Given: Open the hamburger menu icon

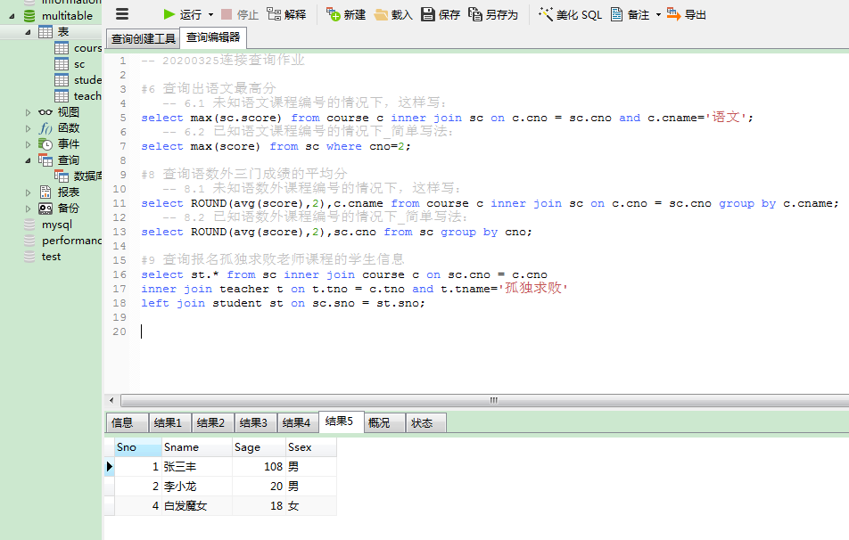Looking at the screenshot, I should 123,14.
